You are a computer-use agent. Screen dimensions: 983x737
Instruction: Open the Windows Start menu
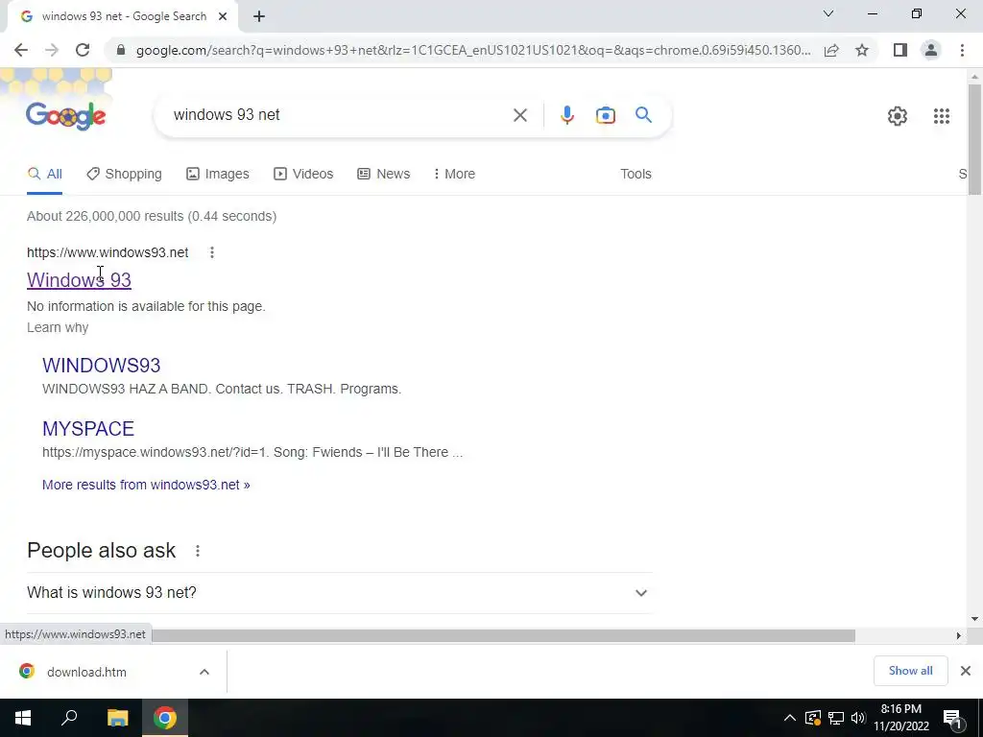(x=23, y=718)
